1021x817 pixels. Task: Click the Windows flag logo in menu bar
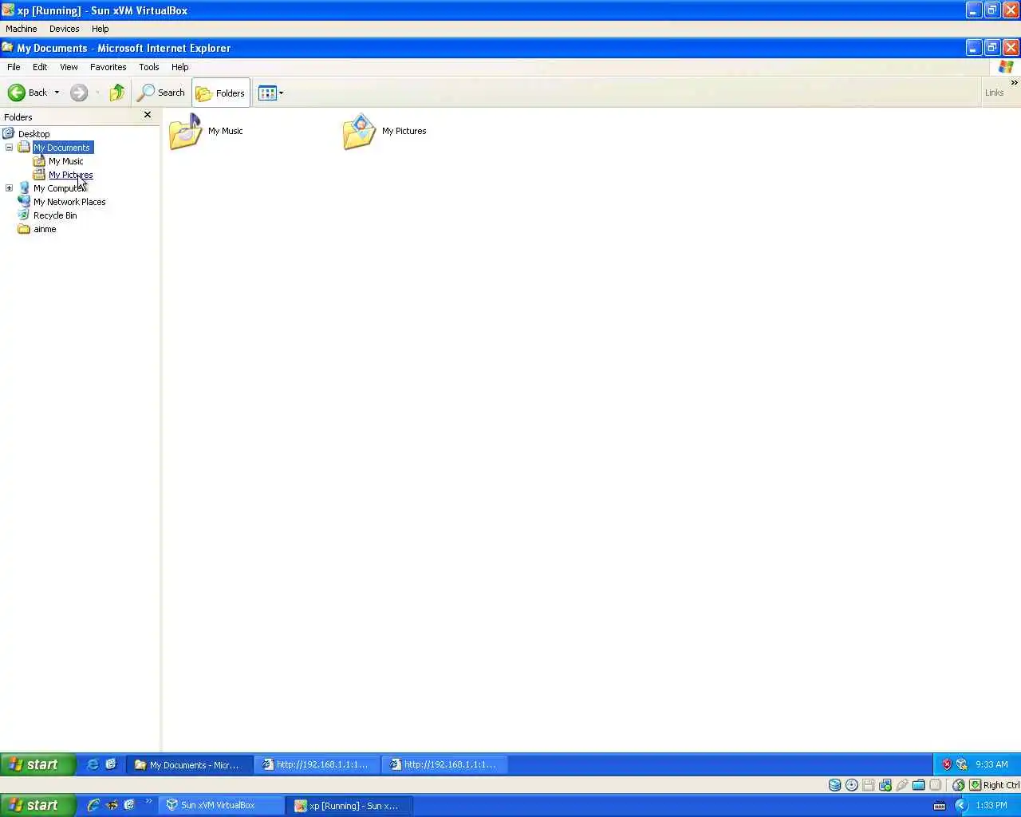coord(1006,67)
